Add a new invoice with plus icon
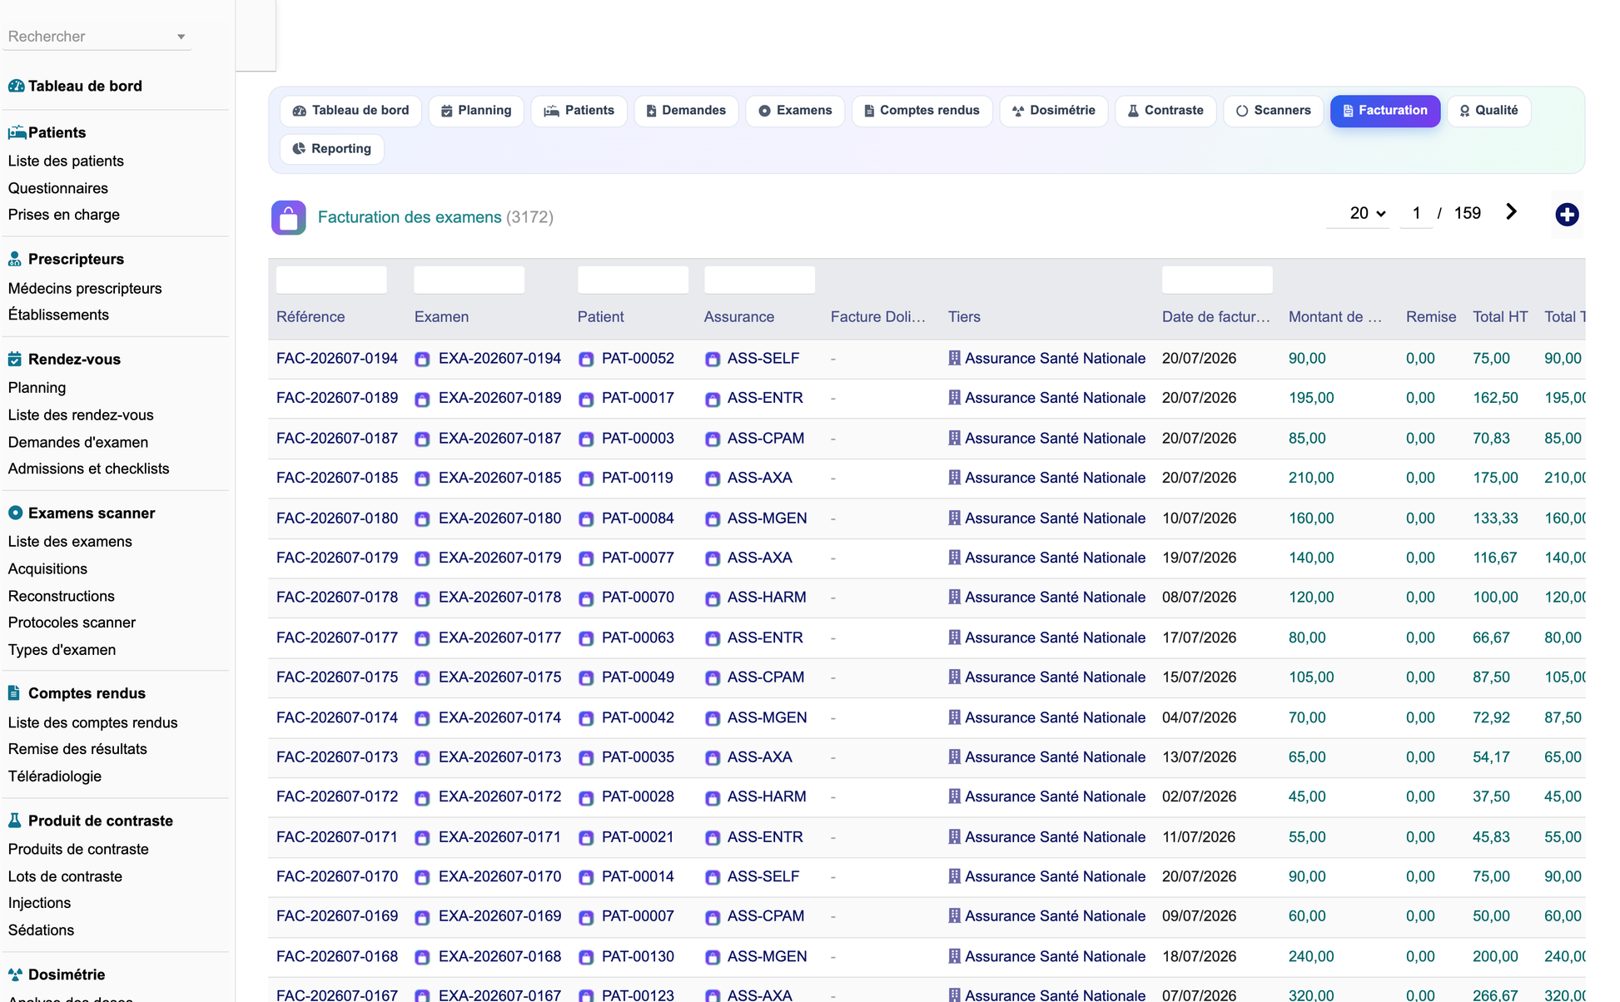This screenshot has height=1002, width=1620. click(1567, 215)
